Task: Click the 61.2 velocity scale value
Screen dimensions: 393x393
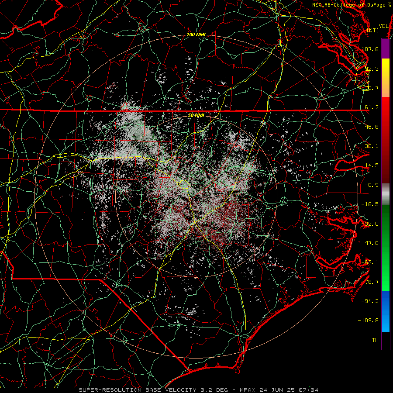Action: [372, 107]
